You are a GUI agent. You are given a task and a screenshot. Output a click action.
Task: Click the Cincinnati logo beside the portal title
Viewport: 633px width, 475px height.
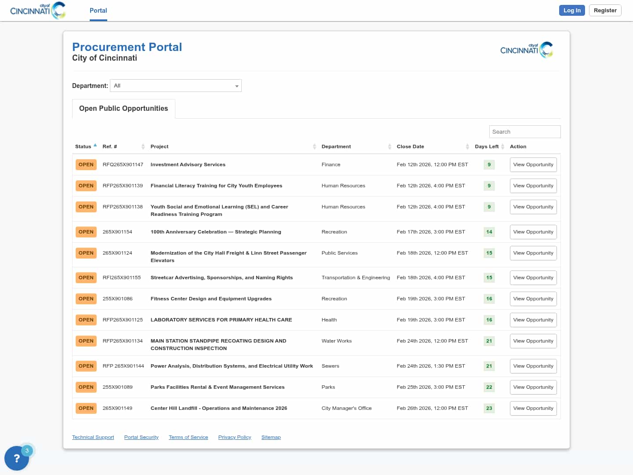click(x=526, y=50)
